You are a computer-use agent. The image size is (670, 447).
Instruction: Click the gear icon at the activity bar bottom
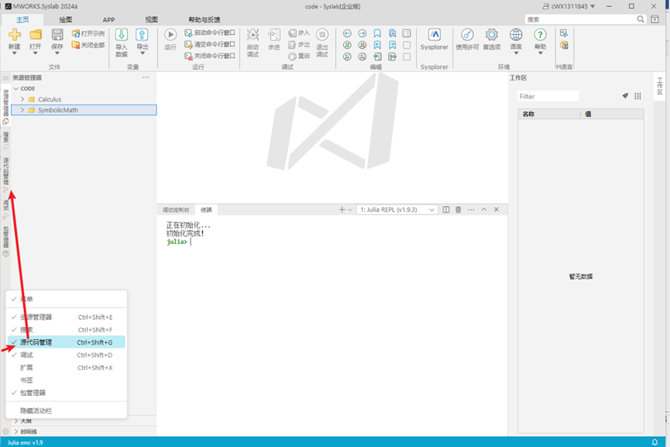[5, 432]
